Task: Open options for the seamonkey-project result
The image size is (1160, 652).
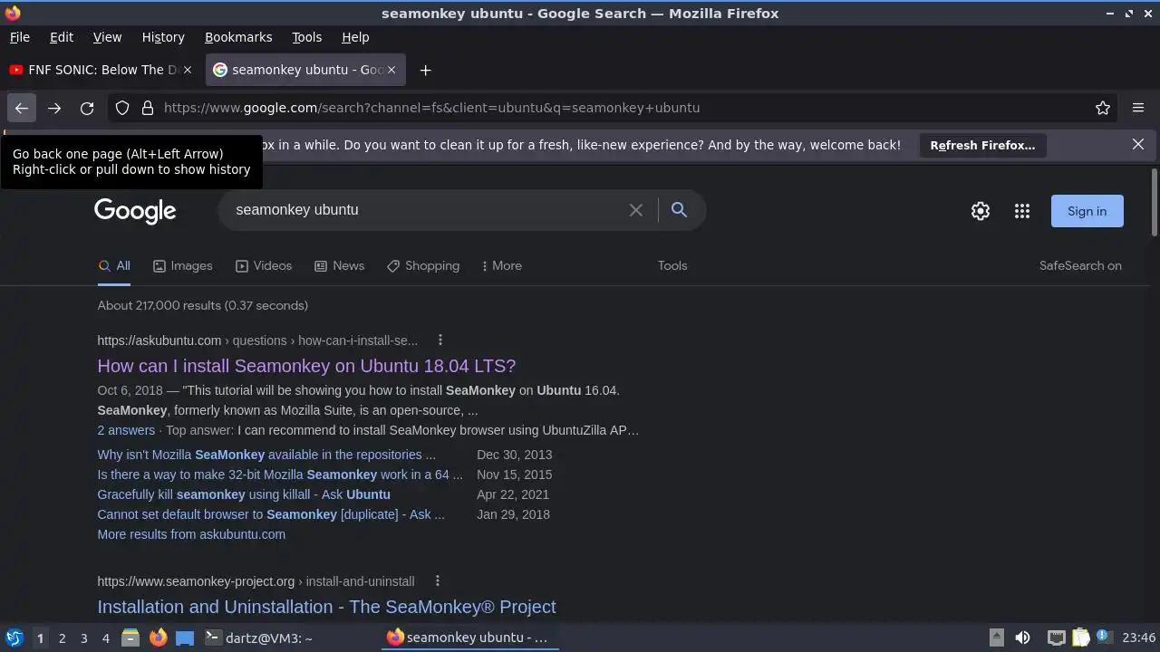Action: (437, 581)
